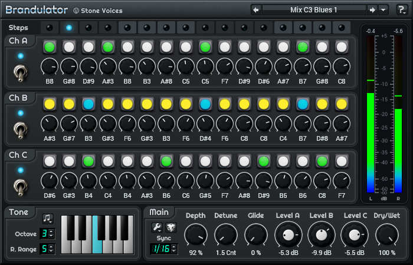Flip the Ch B toggle switch
This screenshot has height=265, width=413.
pos(20,130)
